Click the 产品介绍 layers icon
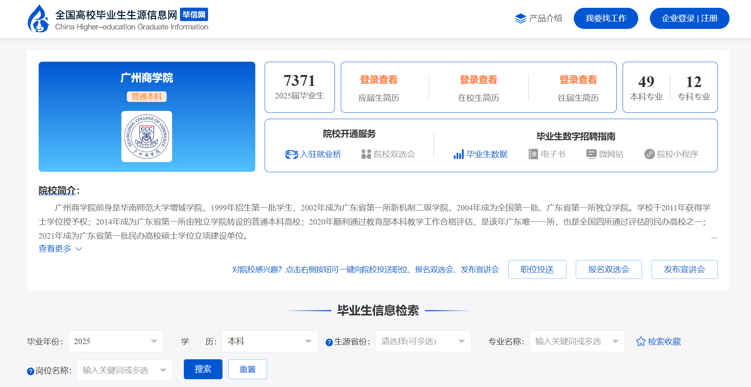The image size is (751, 387). [520, 18]
